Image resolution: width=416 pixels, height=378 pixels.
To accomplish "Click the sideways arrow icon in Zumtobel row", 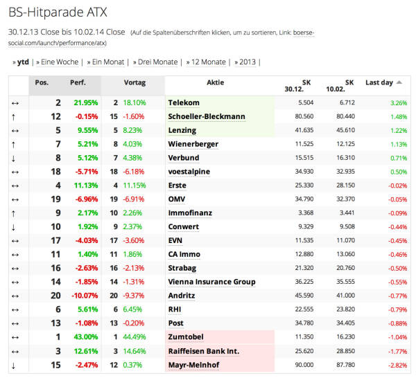I will click(x=15, y=337).
